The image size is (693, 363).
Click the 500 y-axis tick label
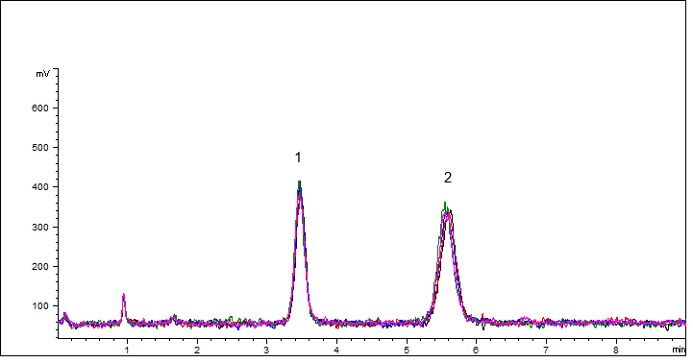click(39, 148)
